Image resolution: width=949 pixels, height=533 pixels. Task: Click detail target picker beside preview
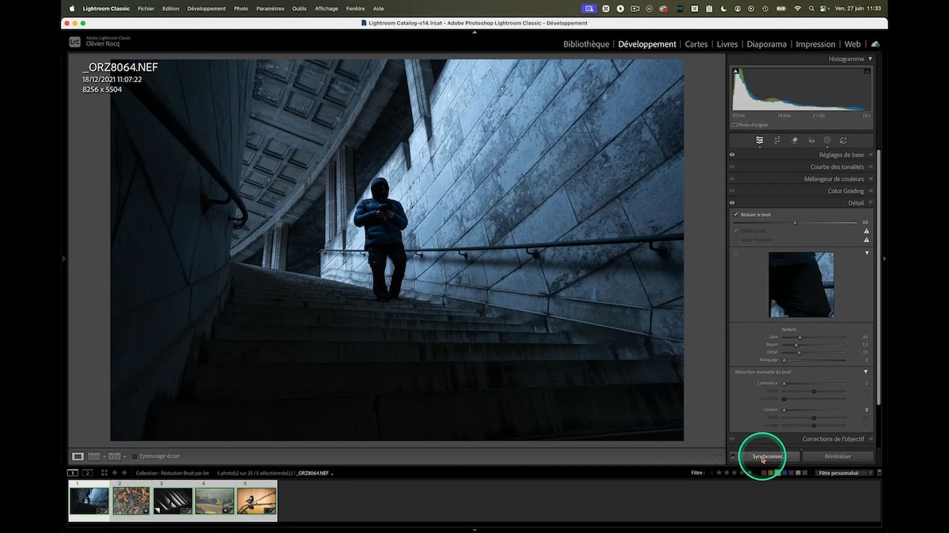[x=736, y=254]
